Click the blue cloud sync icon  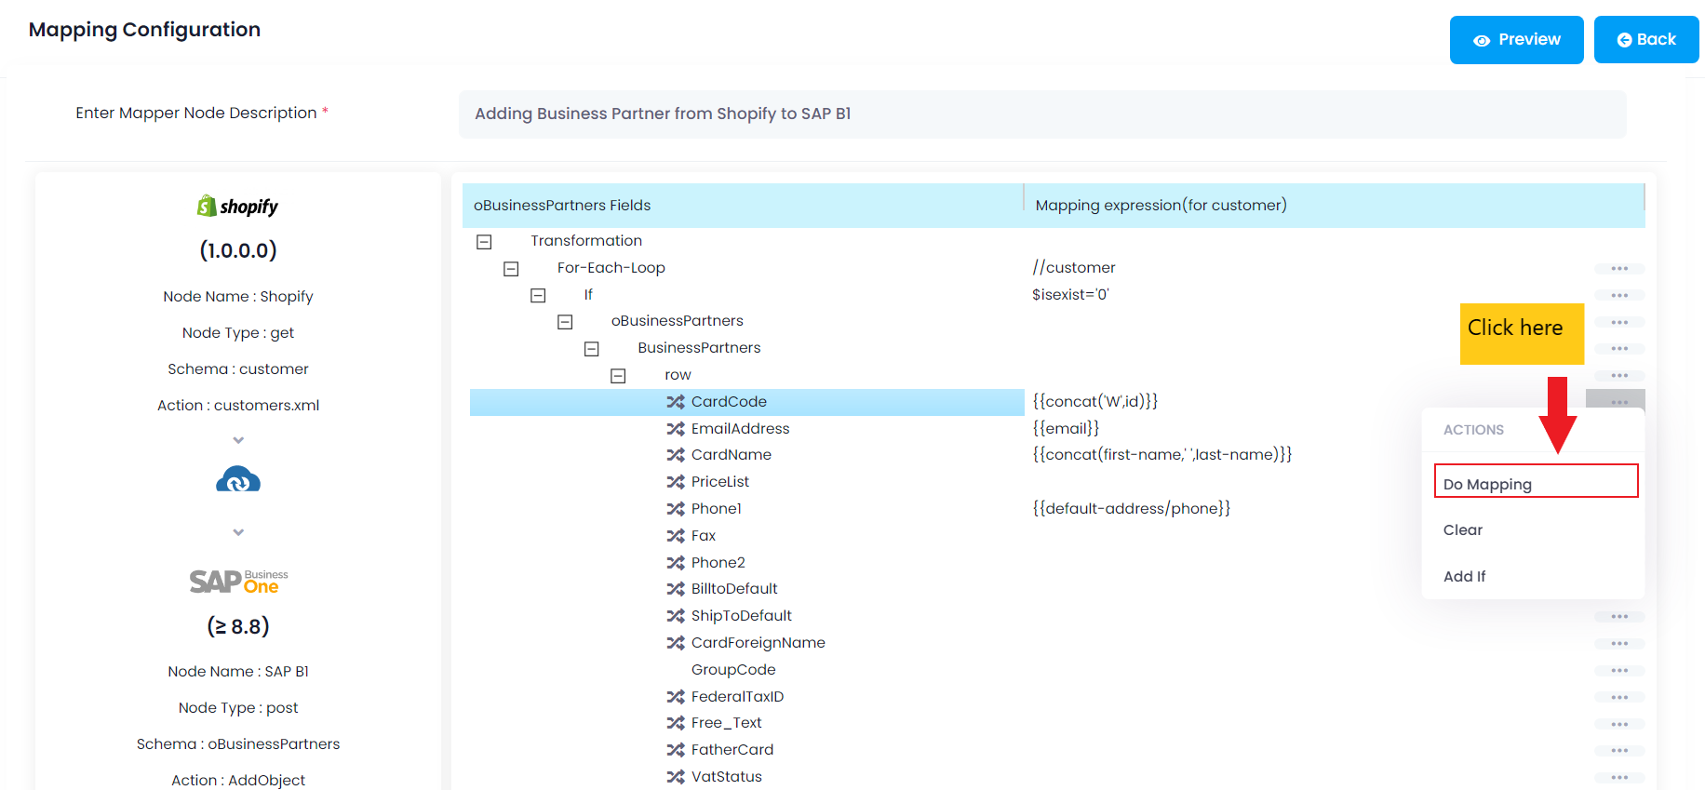click(238, 480)
